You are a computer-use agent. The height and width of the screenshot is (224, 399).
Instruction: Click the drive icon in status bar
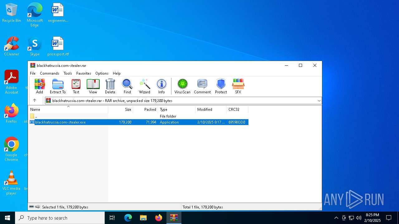pos(31,207)
